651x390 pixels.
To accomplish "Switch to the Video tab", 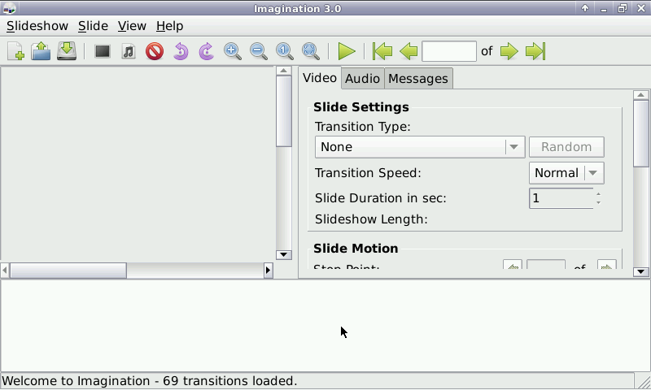I will click(x=319, y=78).
